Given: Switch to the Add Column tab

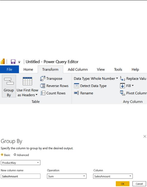Looking at the screenshot, I should point(78,69).
